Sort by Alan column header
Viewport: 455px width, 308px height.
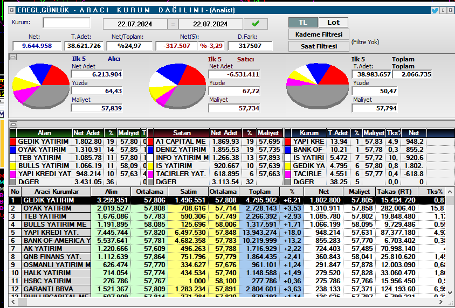click(x=44, y=133)
